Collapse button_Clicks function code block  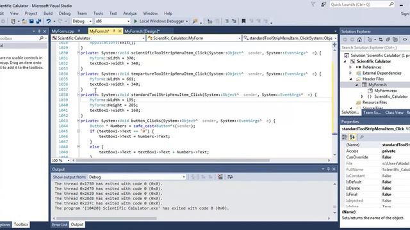pos(78,121)
